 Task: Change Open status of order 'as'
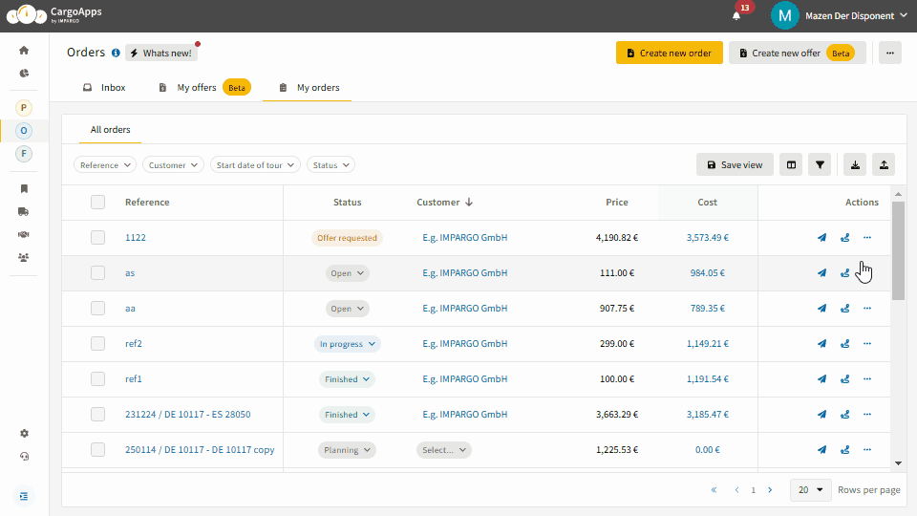click(348, 273)
